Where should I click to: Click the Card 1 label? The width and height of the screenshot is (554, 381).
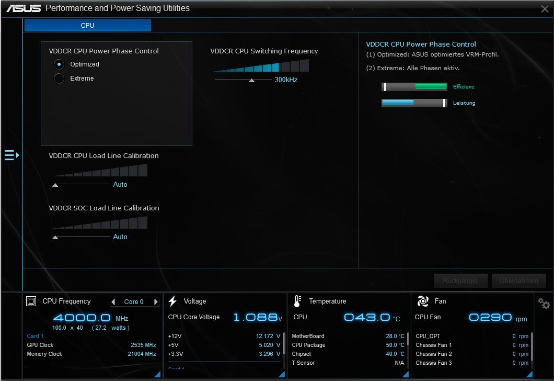point(35,336)
